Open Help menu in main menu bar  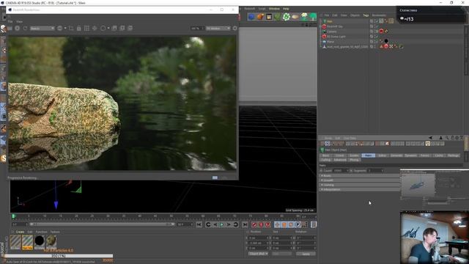coord(286,9)
